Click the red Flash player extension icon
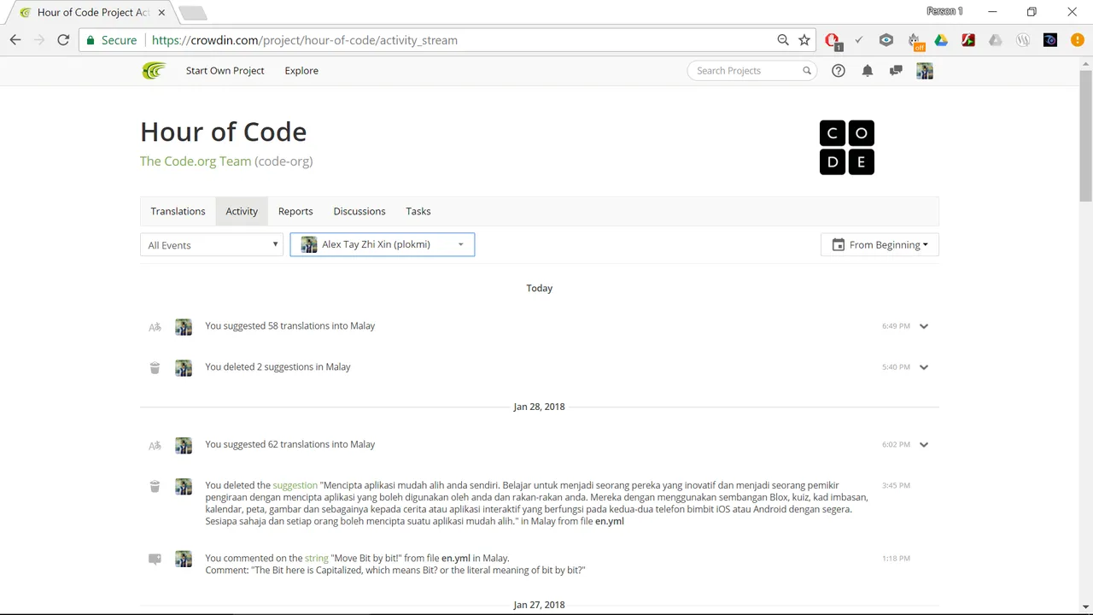The image size is (1093, 615). tap(968, 40)
